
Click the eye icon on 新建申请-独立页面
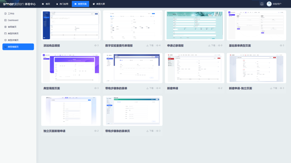click(x=281, y=88)
